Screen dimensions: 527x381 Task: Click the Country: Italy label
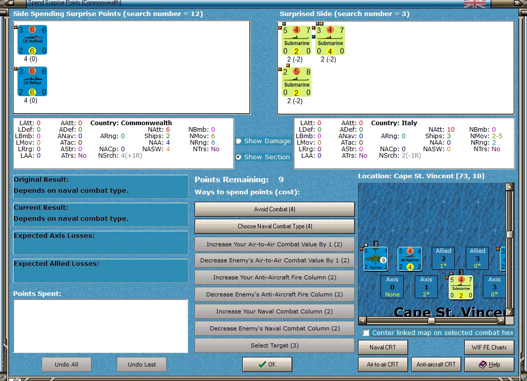pos(394,123)
